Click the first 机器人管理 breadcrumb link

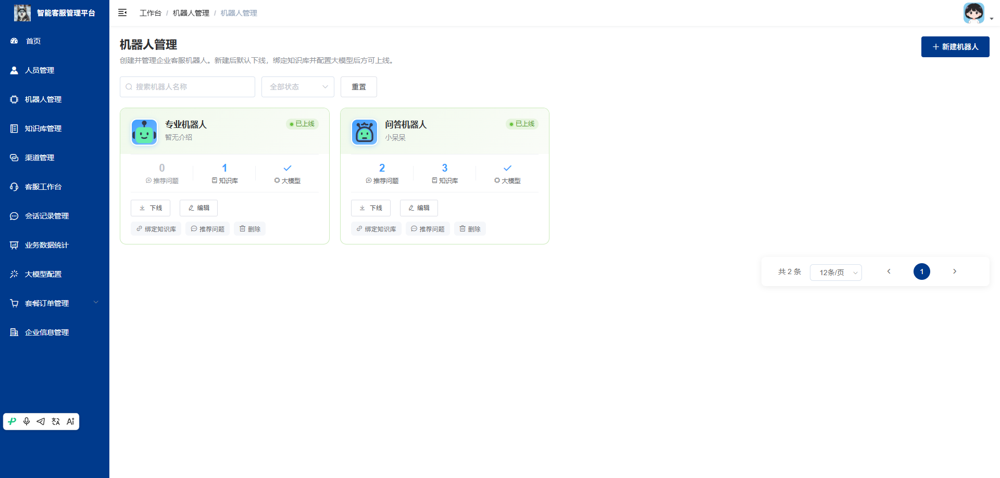tap(191, 13)
